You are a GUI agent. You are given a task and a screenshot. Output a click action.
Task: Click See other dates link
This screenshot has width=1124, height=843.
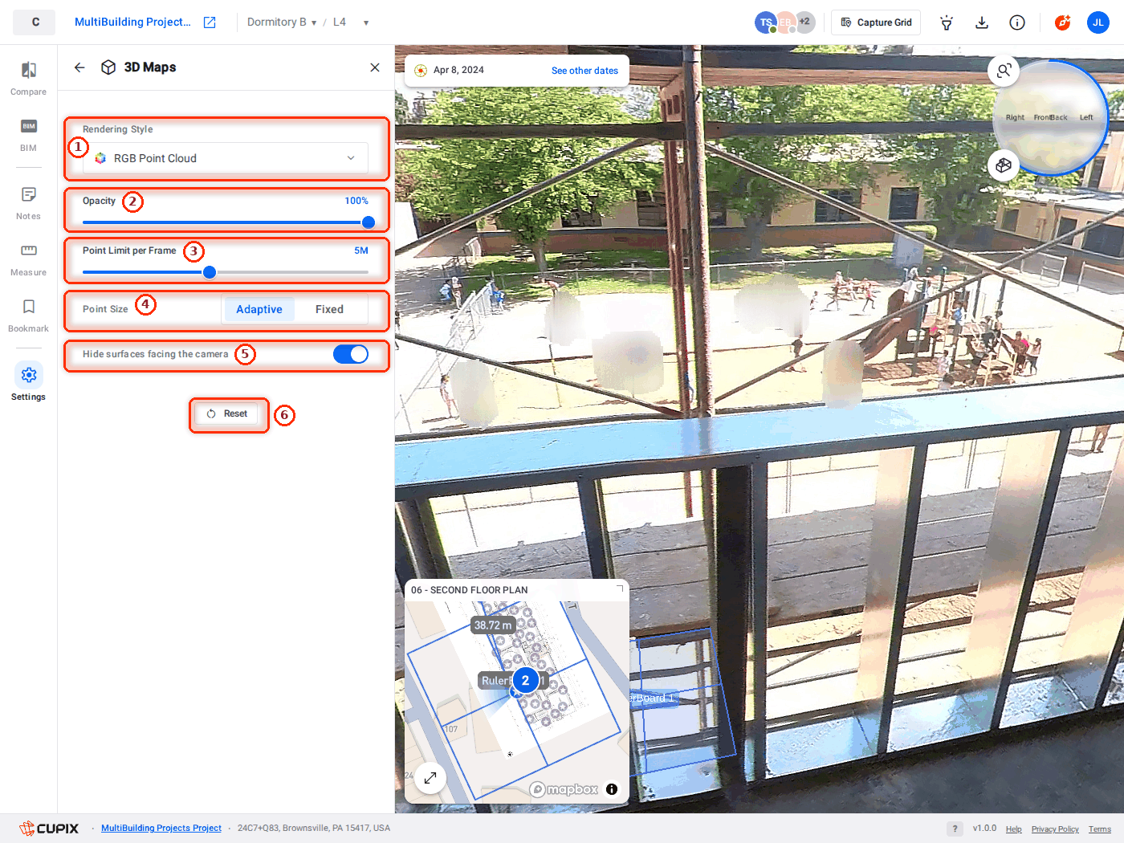click(x=584, y=71)
